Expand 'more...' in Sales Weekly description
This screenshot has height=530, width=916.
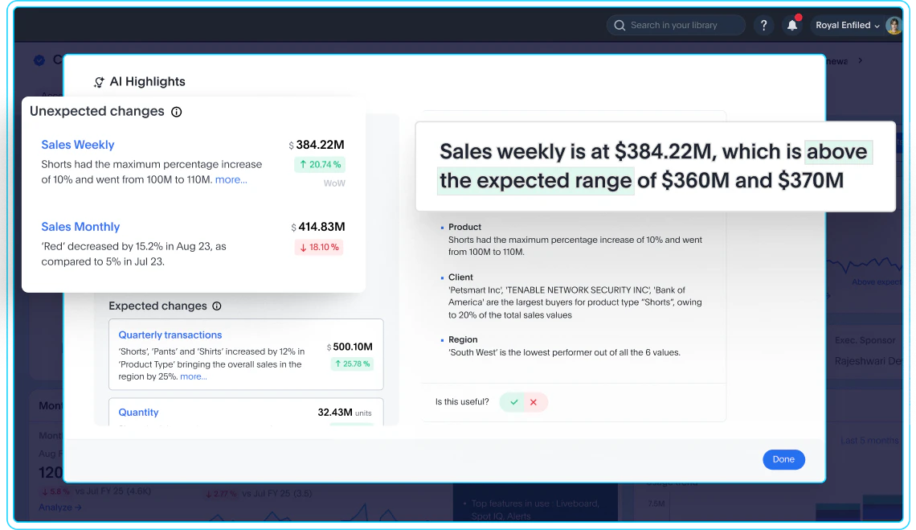pyautogui.click(x=231, y=179)
